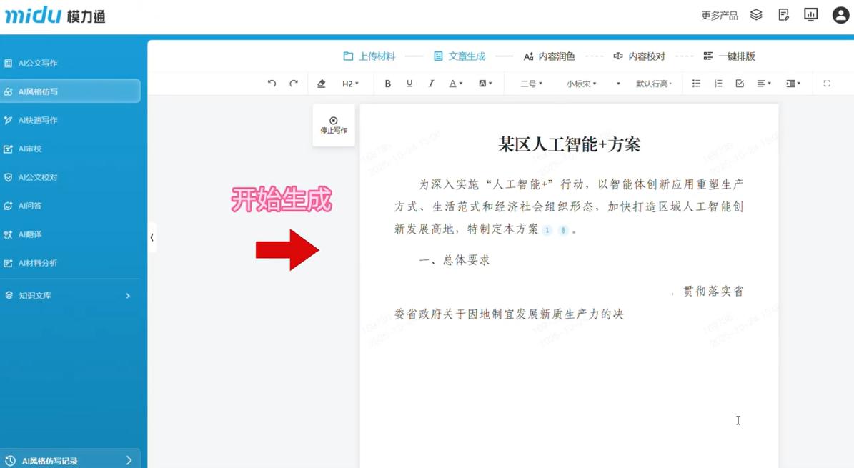Toggle underline formatting
Screen dimensions: 854x468
[x=409, y=84]
